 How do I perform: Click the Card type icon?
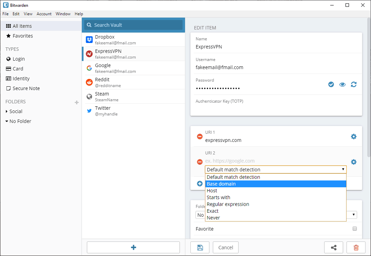point(9,69)
